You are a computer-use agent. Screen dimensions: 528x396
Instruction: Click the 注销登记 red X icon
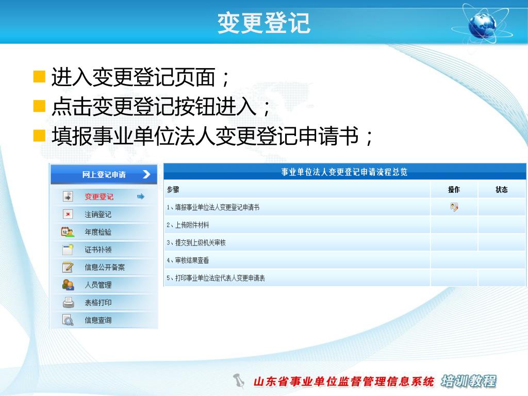pos(68,214)
